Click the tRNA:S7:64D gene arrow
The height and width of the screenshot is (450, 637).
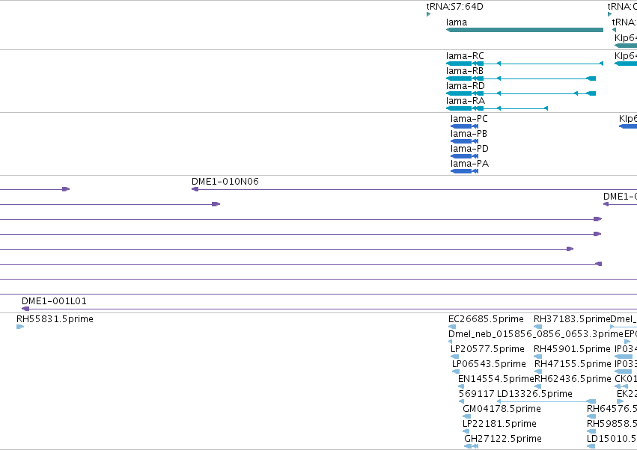coord(428,15)
